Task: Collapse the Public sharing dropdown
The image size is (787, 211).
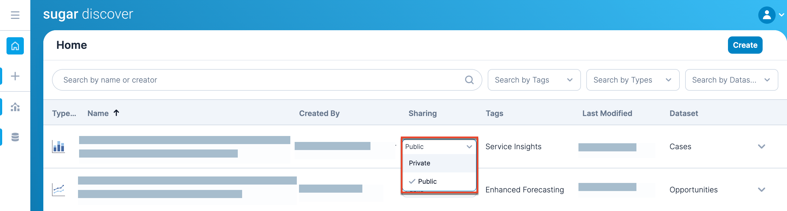Action: (469, 147)
